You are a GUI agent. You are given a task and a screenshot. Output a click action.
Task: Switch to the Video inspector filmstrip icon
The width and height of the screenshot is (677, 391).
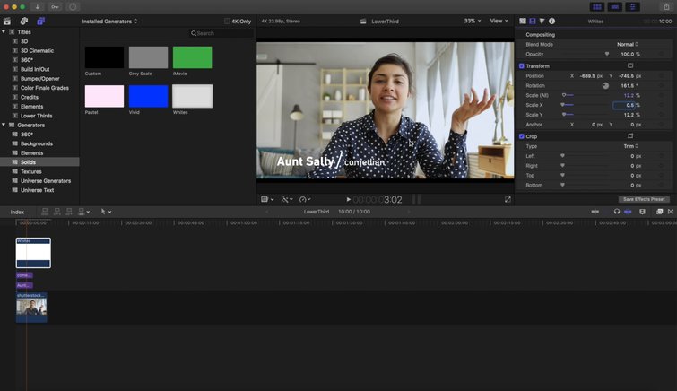click(x=533, y=21)
